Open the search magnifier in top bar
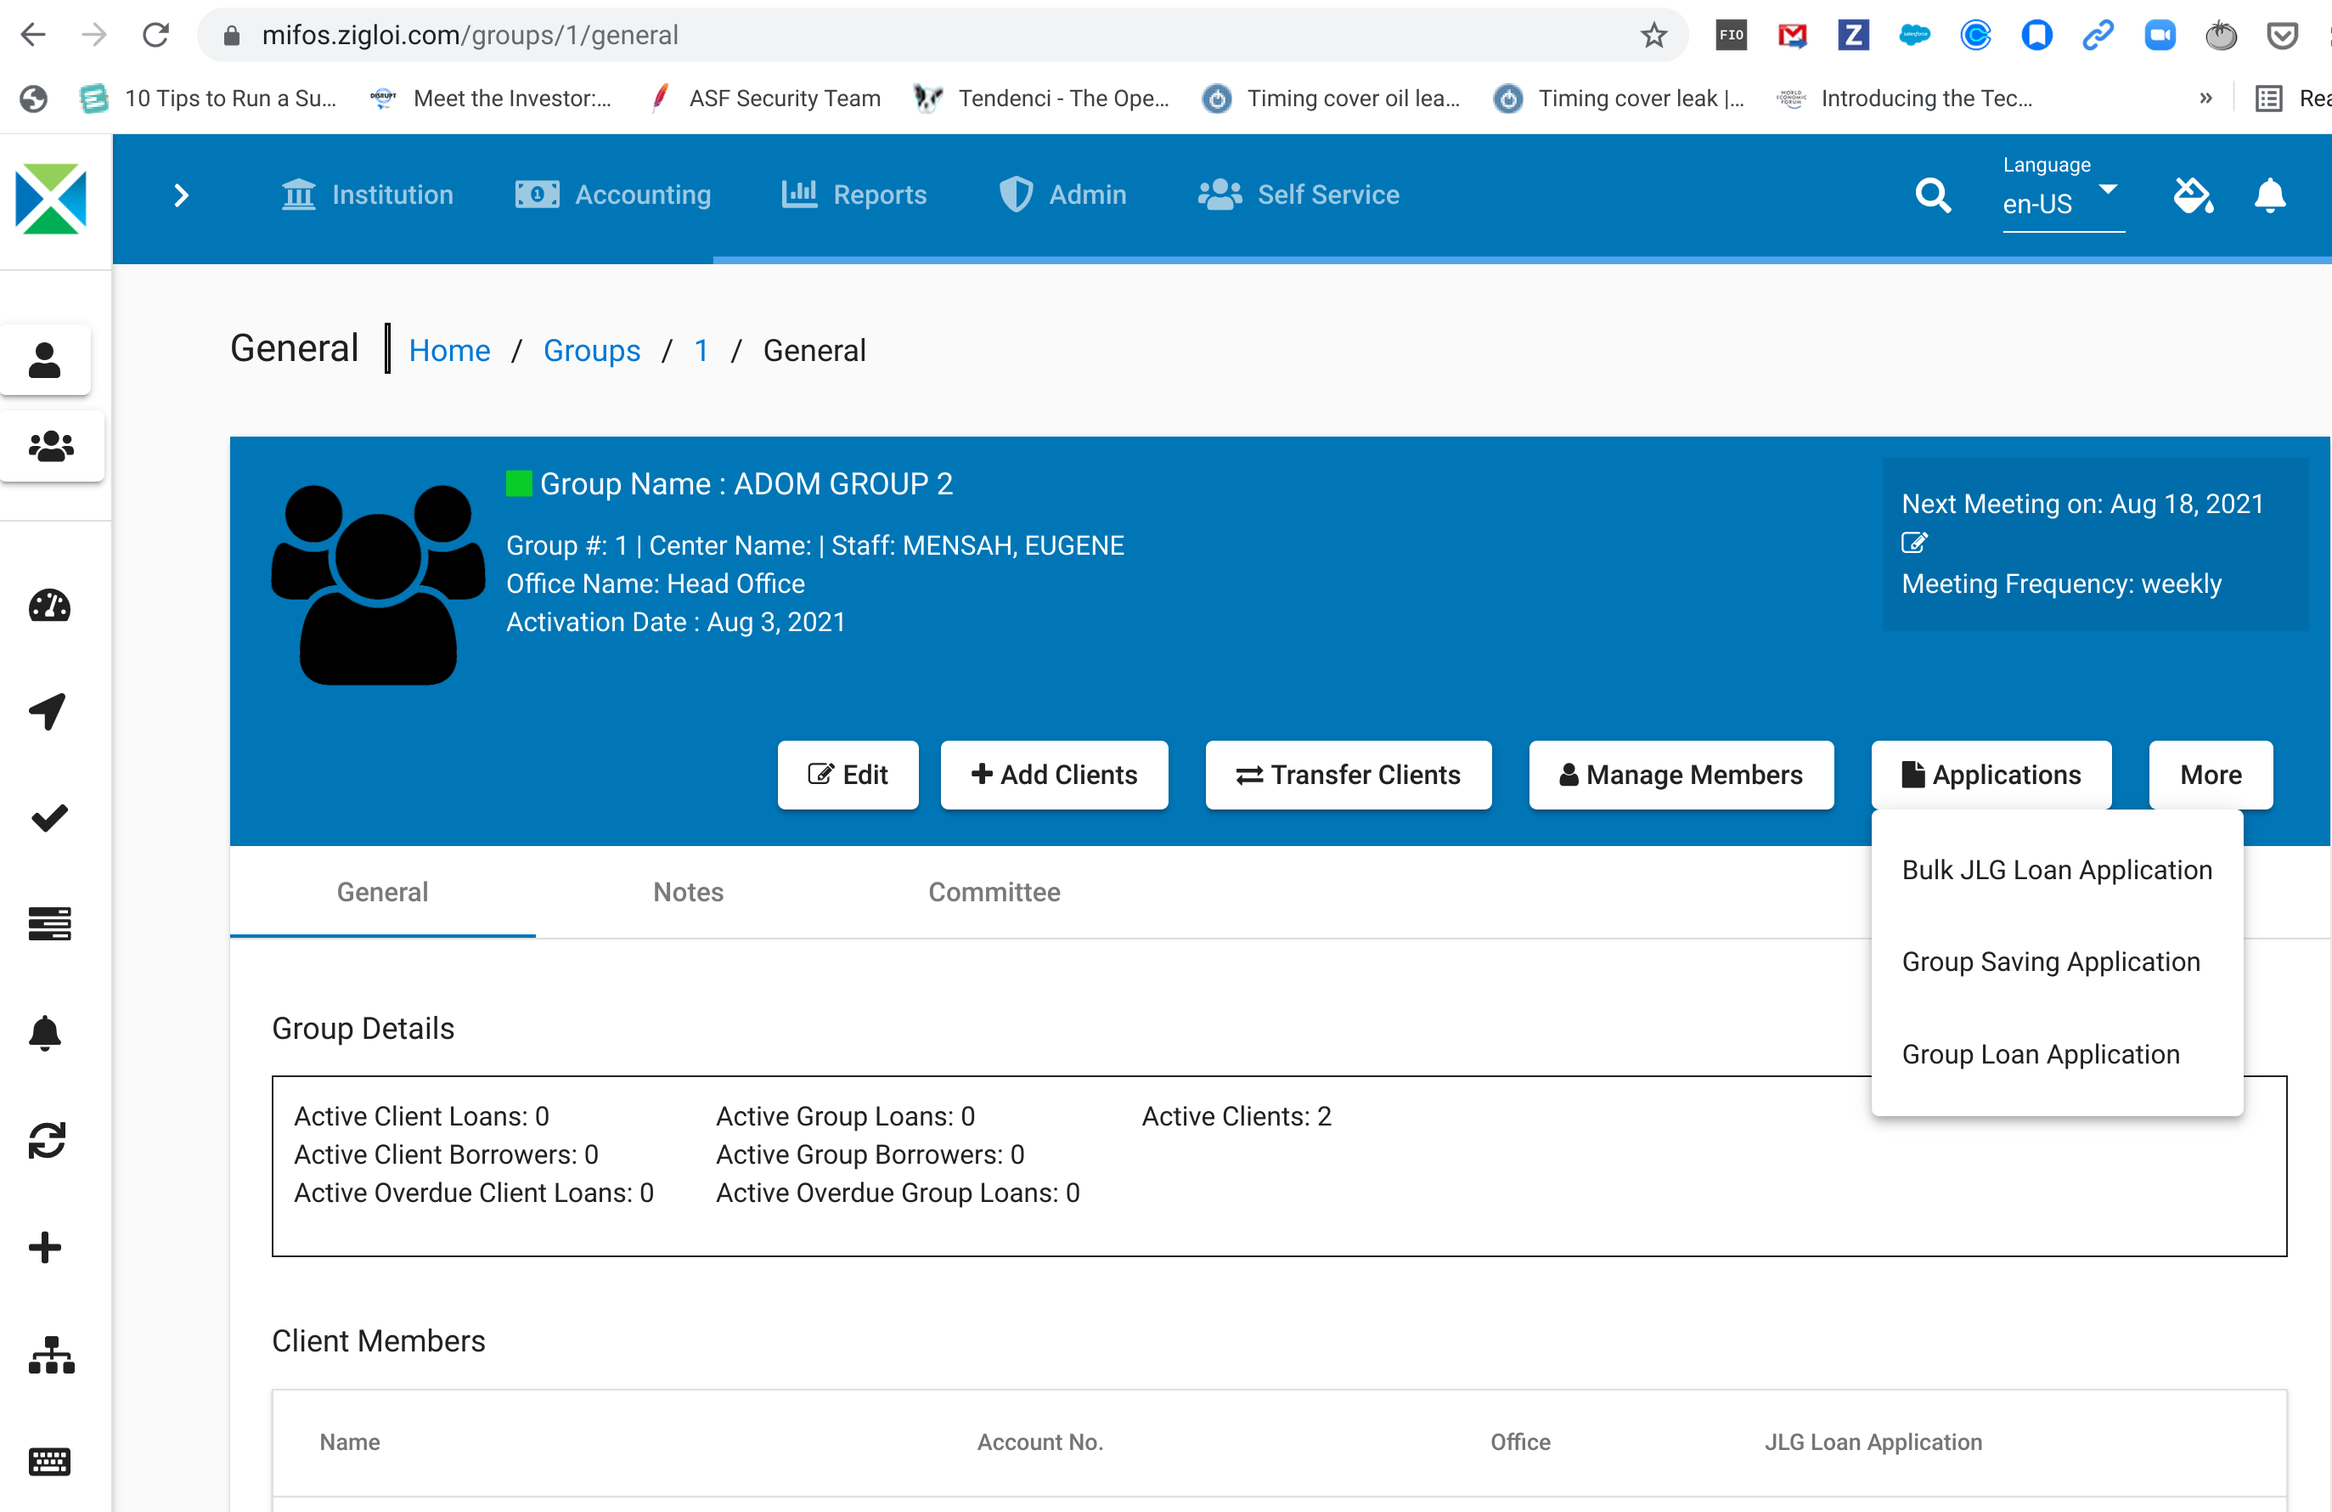The height and width of the screenshot is (1512, 2332). pyautogui.click(x=1932, y=195)
